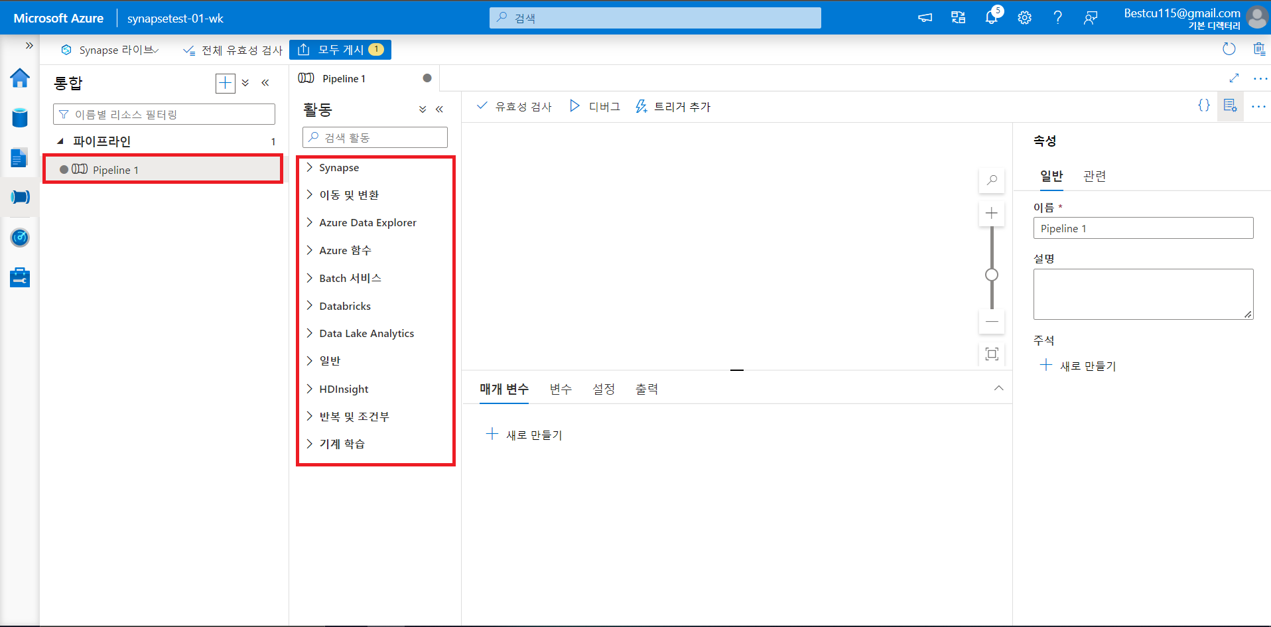This screenshot has width=1271, height=627.
Task: Click the 이름 field containing Pipeline 1
Action: coord(1143,228)
